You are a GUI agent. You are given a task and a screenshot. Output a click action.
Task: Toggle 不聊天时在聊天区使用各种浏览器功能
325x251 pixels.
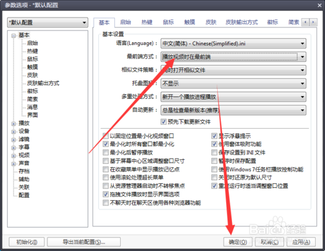105,203
